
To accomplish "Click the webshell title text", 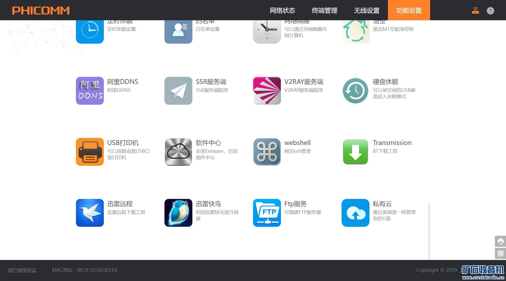I will 298,143.
